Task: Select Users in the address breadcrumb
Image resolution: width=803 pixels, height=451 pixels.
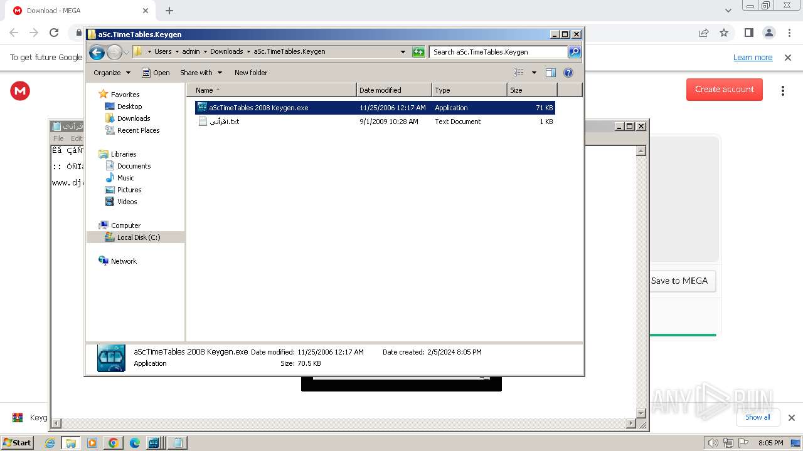Action: tap(162, 51)
